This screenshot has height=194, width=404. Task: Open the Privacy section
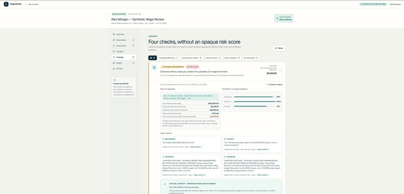pyautogui.click(x=124, y=69)
